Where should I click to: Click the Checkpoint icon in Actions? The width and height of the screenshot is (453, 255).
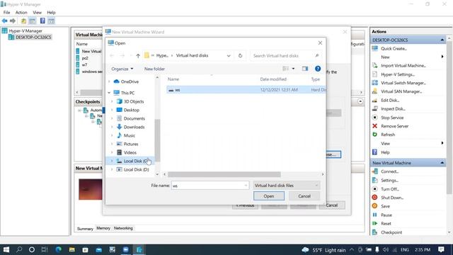[374, 232]
